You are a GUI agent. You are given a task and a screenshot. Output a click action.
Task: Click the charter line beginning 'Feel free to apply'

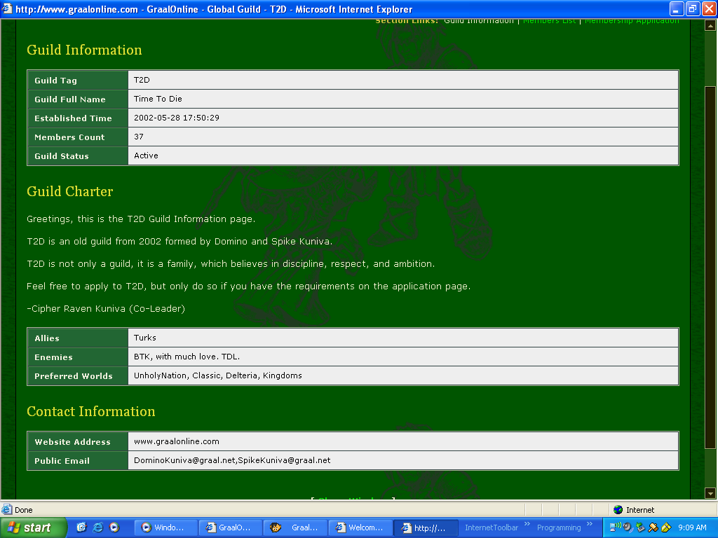coord(249,287)
